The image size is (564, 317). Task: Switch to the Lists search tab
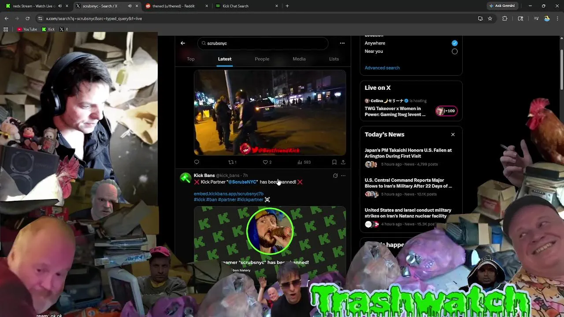coord(334,59)
